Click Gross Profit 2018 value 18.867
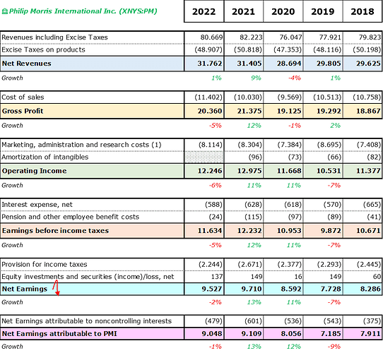Viewport: 383px width, 353px height. coord(368,111)
